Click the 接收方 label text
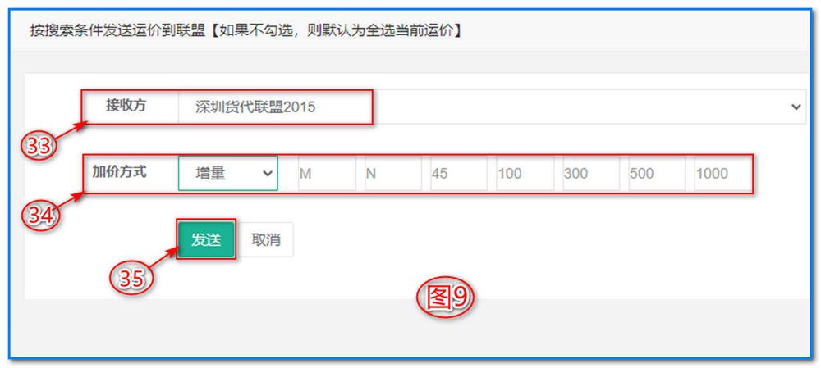This screenshot has height=368, width=821. click(x=126, y=106)
